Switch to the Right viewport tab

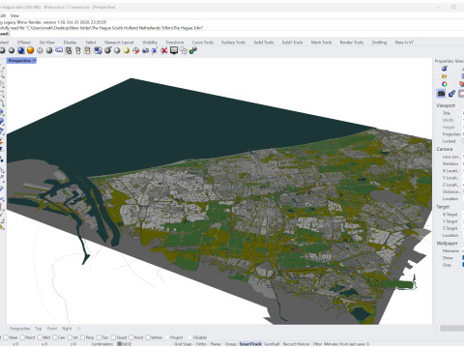(x=67, y=329)
